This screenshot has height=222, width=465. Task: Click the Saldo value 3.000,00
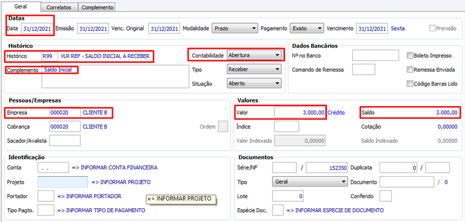[446, 112]
